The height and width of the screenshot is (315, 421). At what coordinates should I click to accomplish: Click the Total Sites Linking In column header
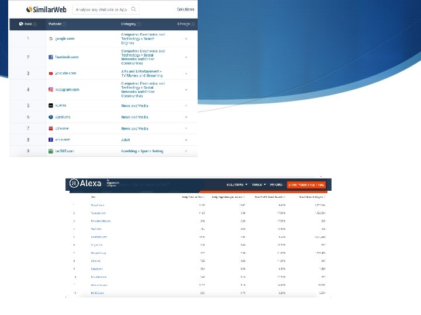(312, 197)
